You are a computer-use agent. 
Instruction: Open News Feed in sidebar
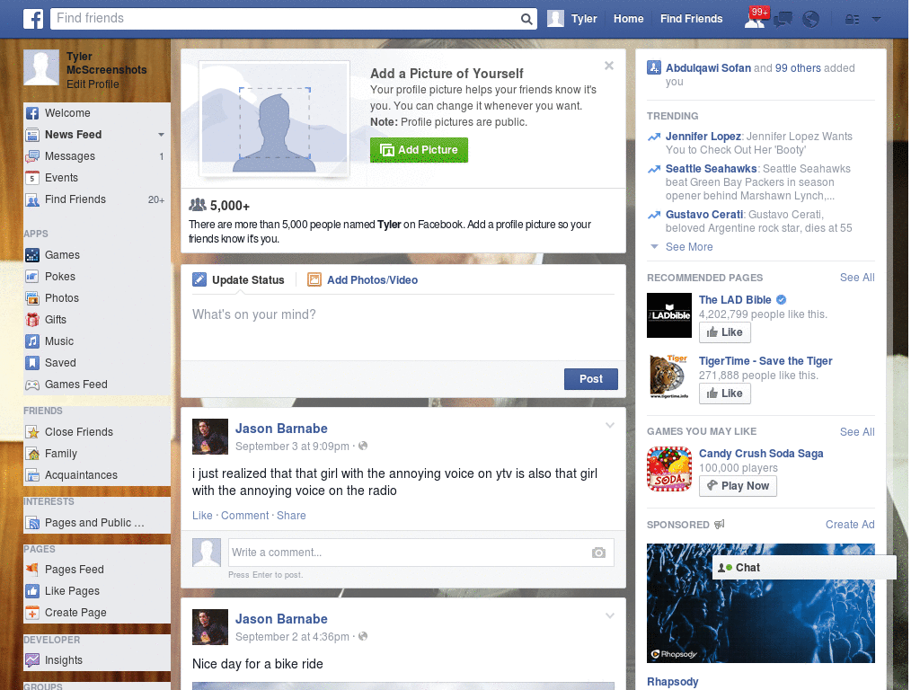(74, 135)
